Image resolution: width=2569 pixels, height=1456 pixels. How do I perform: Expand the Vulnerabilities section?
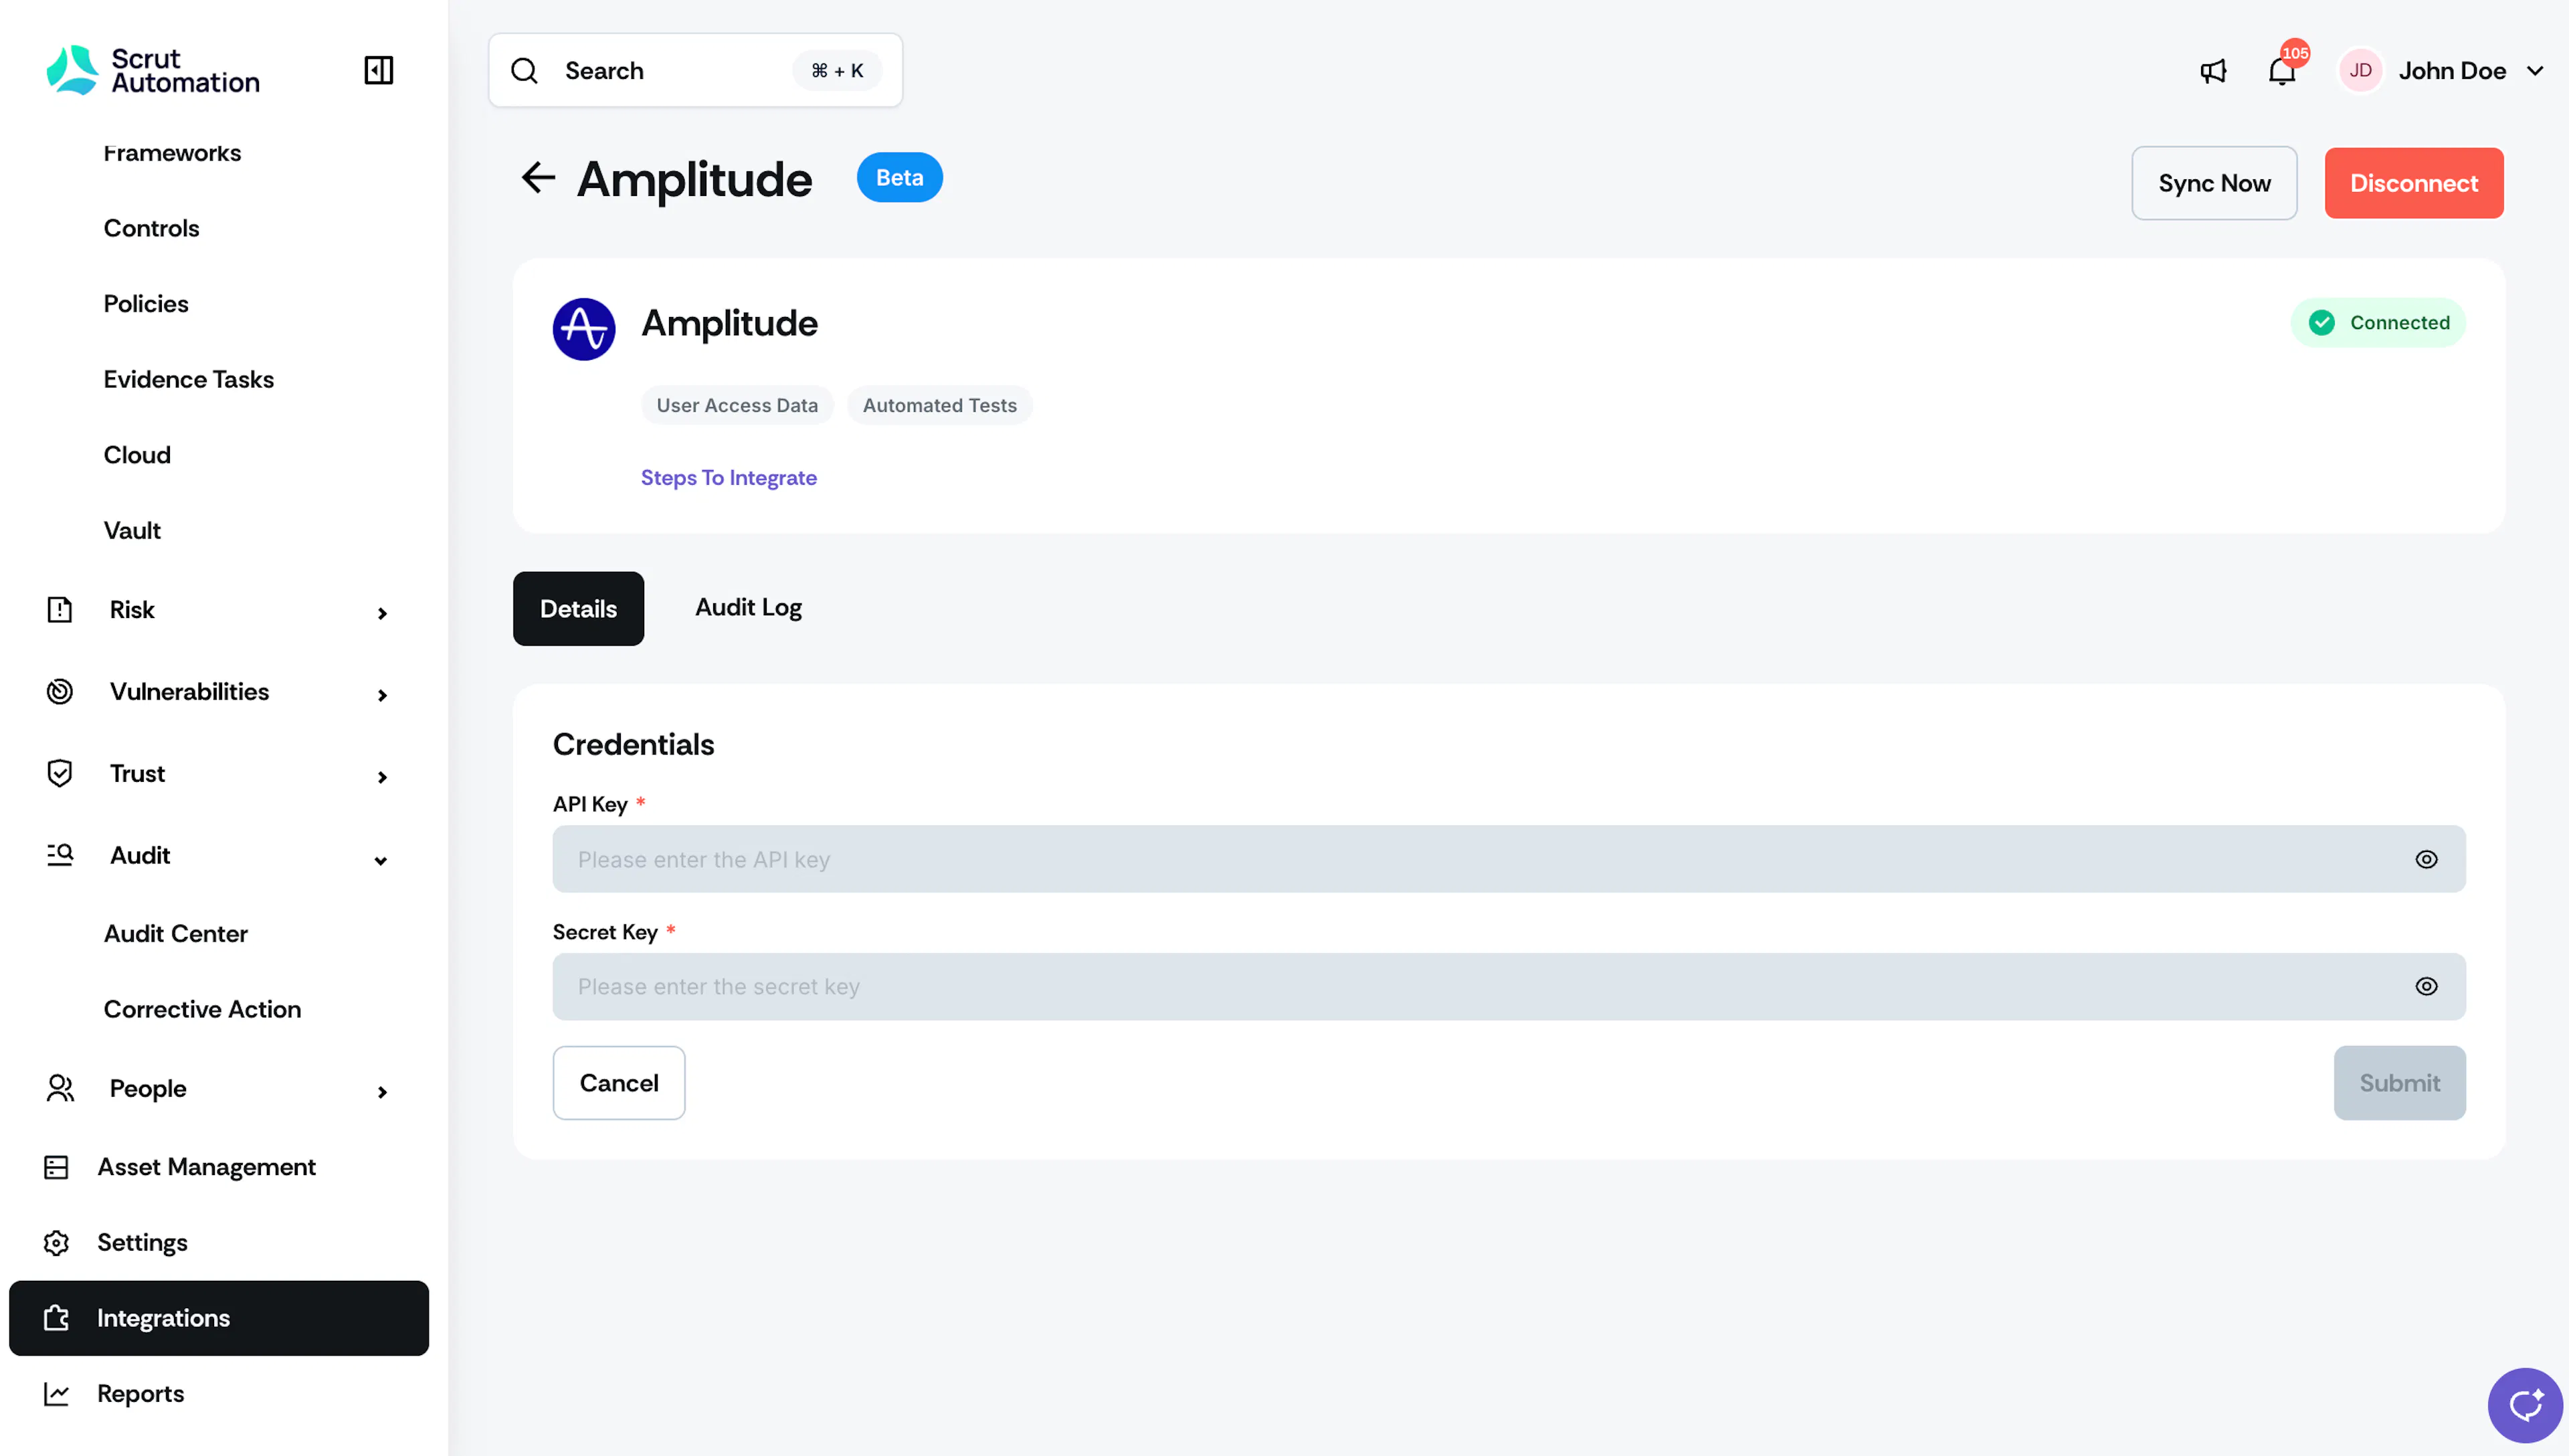pyautogui.click(x=218, y=692)
